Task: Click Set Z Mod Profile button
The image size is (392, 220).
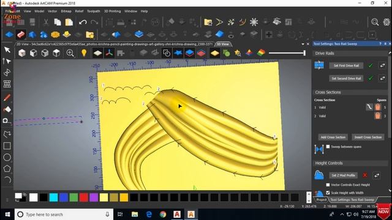Action: click(x=343, y=175)
